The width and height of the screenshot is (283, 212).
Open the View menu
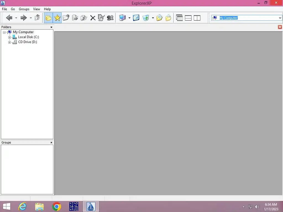[36, 9]
